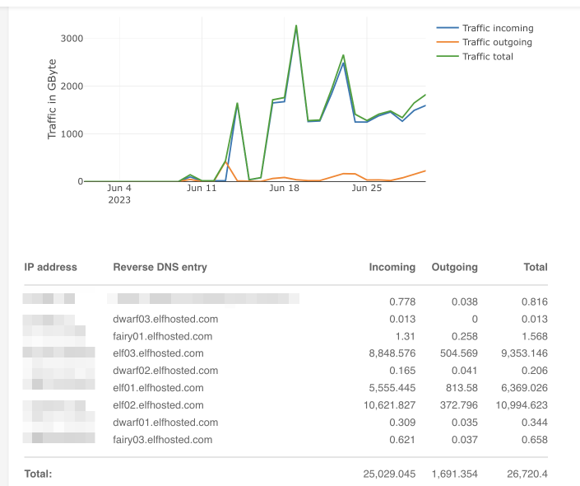The image size is (580, 486).
Task: Click the Jun 18 x-axis label
Action: click(284, 188)
